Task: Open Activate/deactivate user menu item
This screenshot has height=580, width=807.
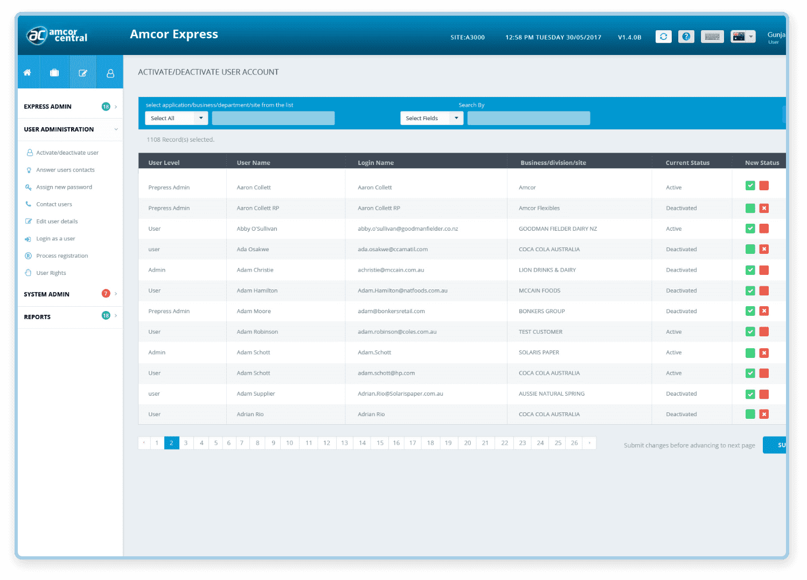Action: click(x=67, y=153)
